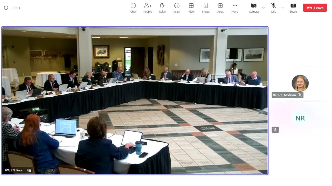The image size is (332, 186).
Task: Click the muted mic badge near NR tile
Action: point(275,130)
